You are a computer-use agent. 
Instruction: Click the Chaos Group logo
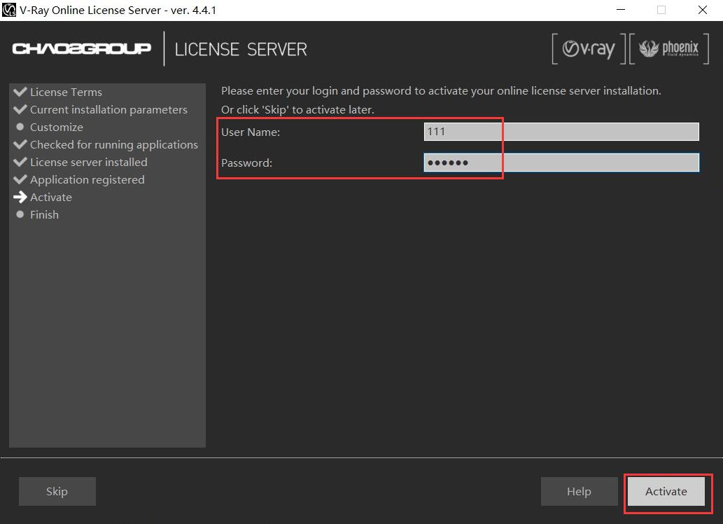[x=81, y=48]
